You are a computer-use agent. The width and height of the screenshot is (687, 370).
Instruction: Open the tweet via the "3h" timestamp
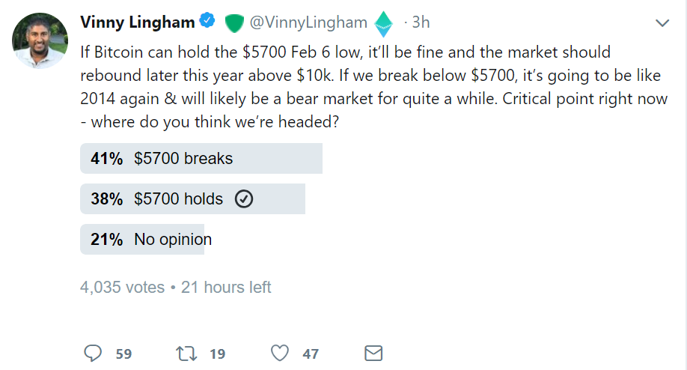(x=421, y=23)
